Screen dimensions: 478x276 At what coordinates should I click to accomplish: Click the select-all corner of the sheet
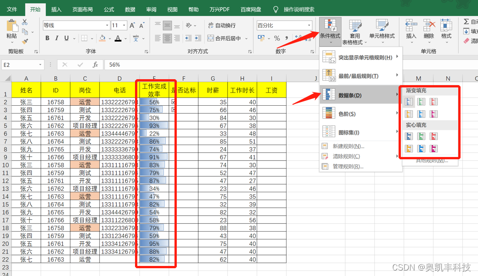[x=6, y=78]
